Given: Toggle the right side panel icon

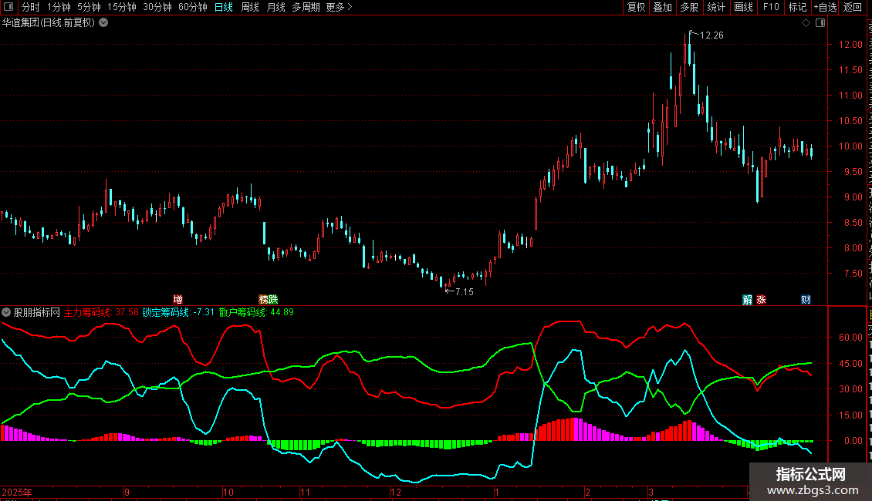Looking at the screenshot, I should 820,23.
